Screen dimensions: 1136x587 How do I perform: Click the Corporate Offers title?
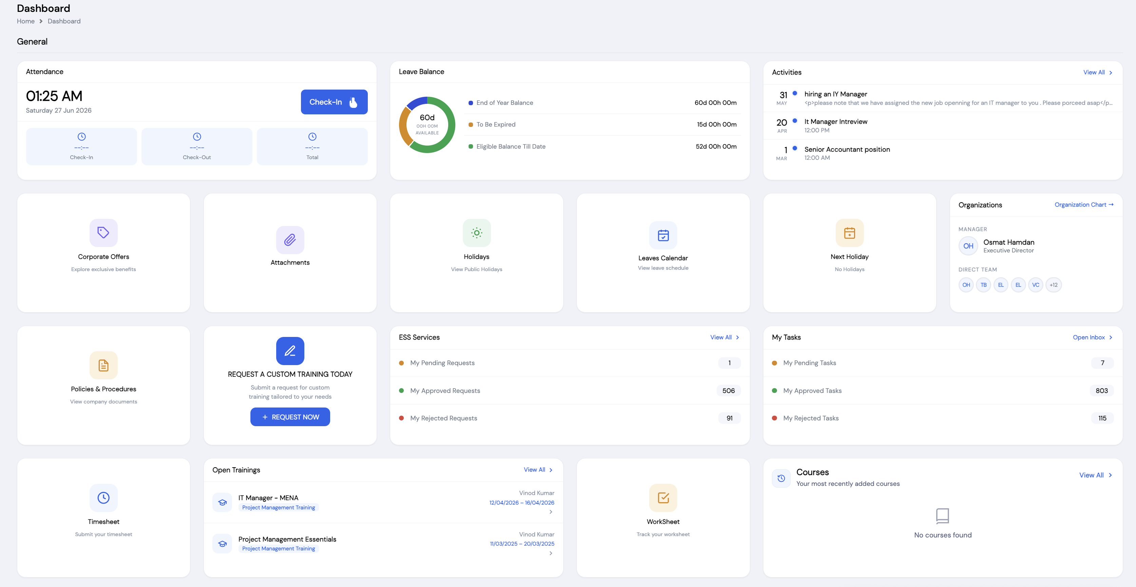tap(103, 257)
